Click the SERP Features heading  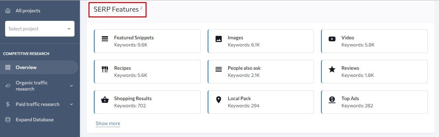coord(116,9)
